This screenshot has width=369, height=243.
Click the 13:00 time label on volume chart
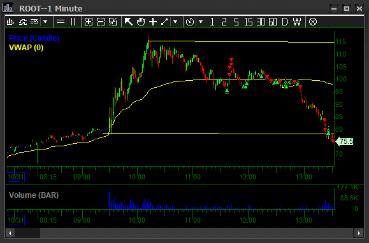(x=303, y=220)
